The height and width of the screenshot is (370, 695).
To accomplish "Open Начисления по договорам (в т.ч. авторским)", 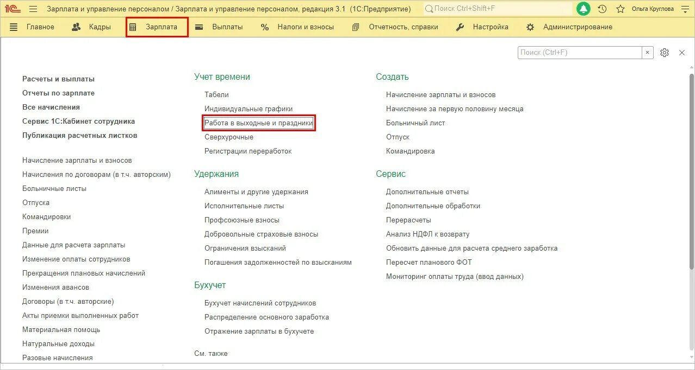I will [97, 175].
